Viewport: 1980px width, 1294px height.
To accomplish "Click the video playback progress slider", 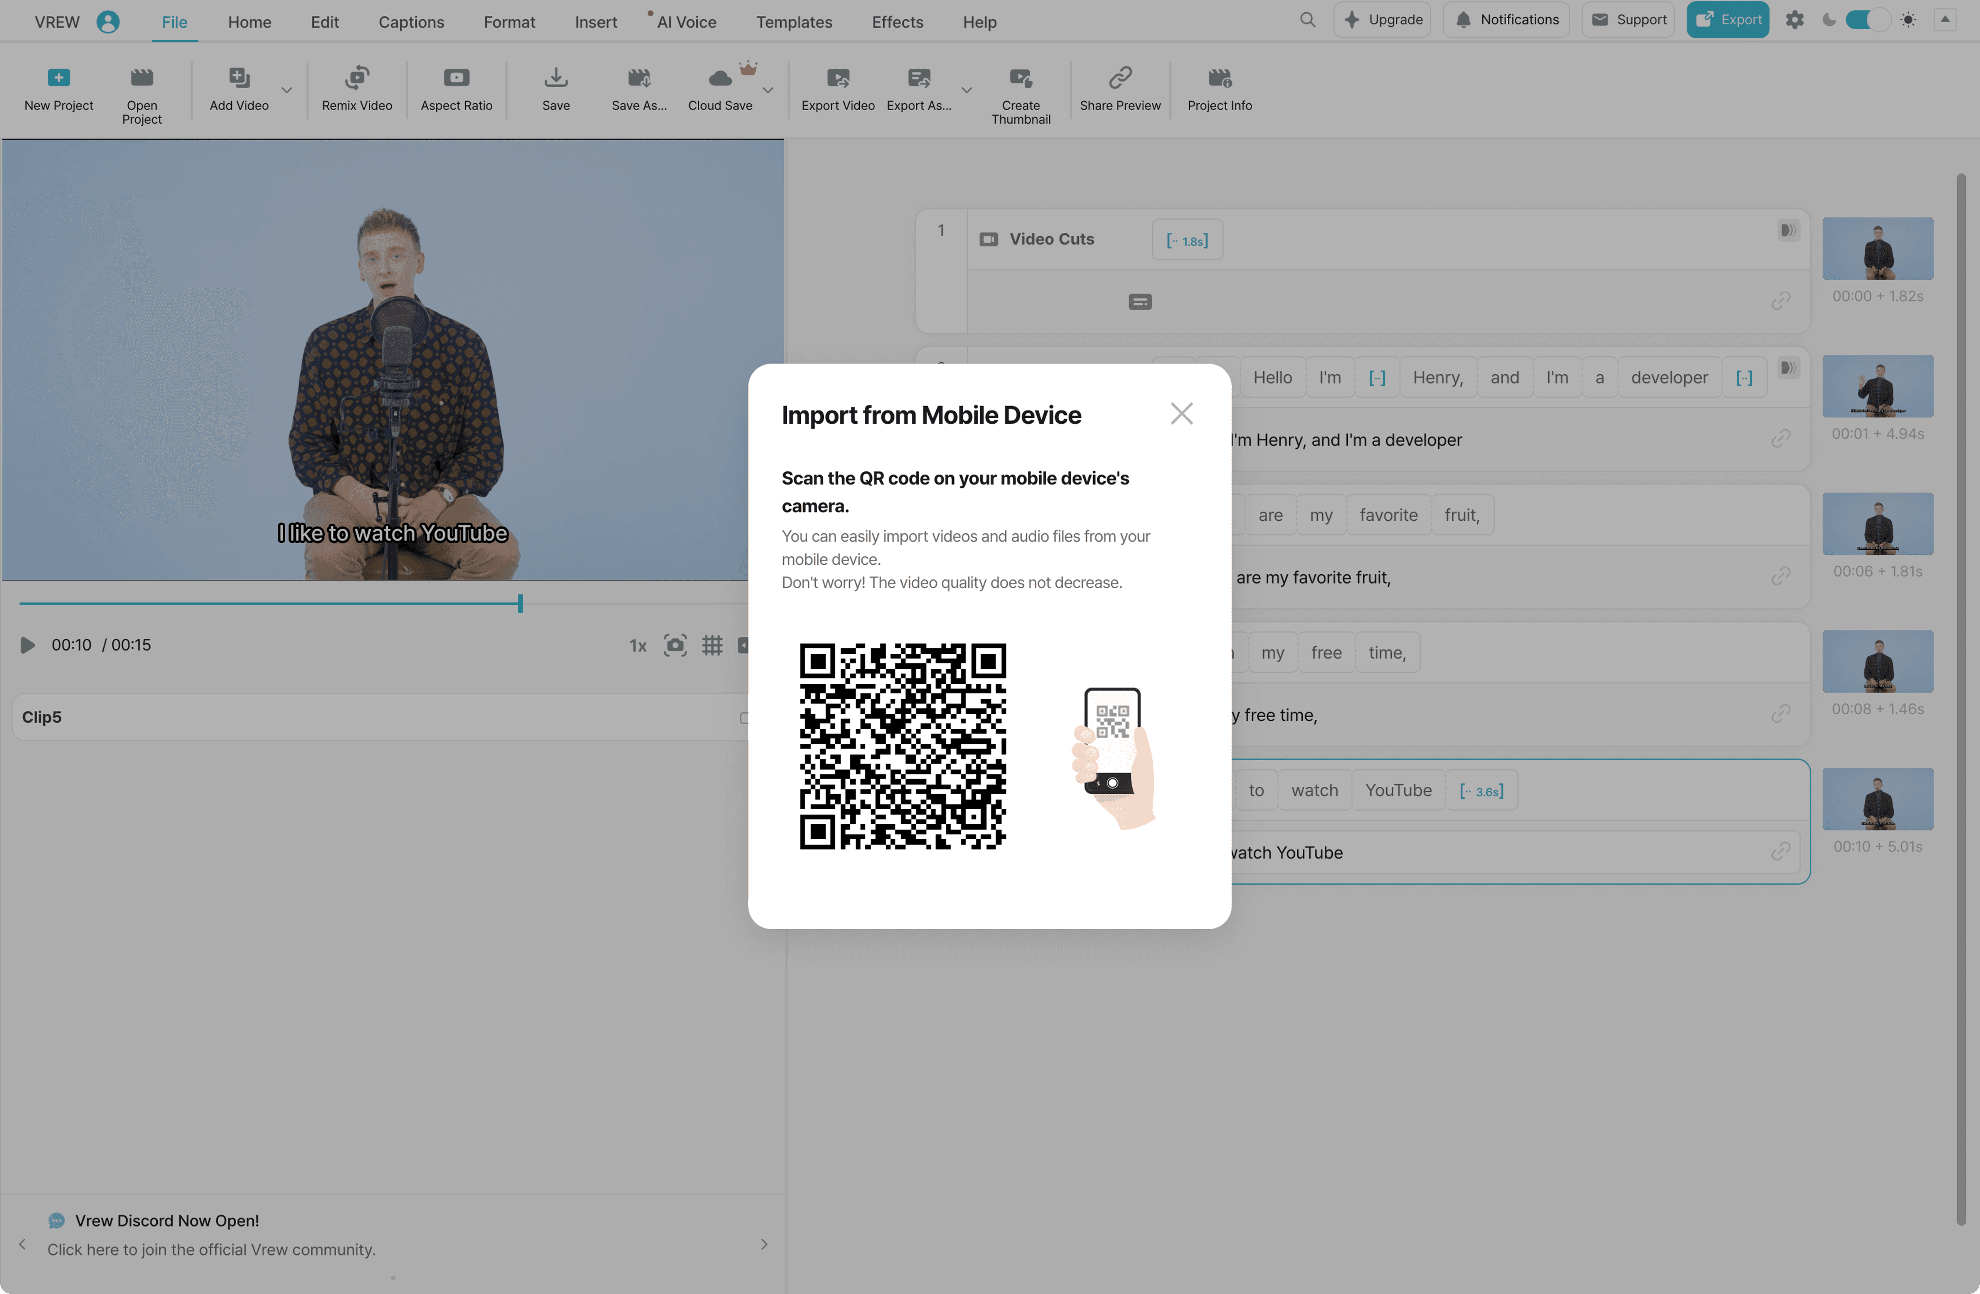I will (x=520, y=604).
